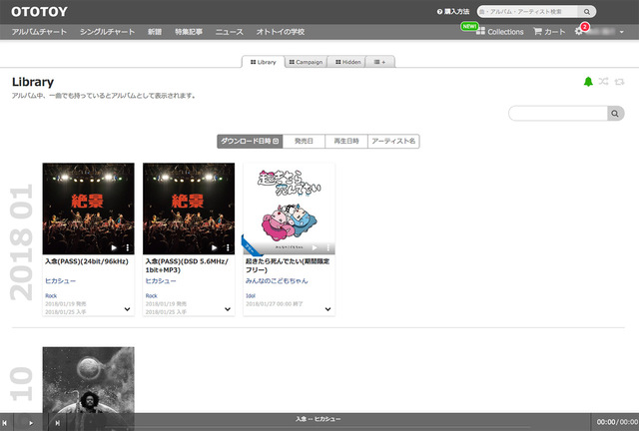Toggle repeat playback icon
The height and width of the screenshot is (431, 639).
(x=619, y=82)
